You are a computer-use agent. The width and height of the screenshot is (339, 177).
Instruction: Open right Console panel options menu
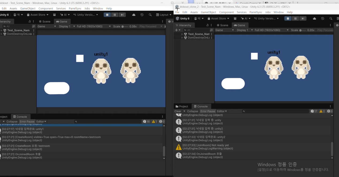coord(330,106)
